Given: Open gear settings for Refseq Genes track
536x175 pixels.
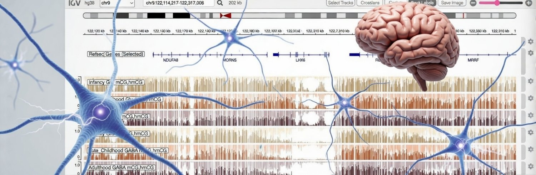Looking at the screenshot, I should [531, 53].
